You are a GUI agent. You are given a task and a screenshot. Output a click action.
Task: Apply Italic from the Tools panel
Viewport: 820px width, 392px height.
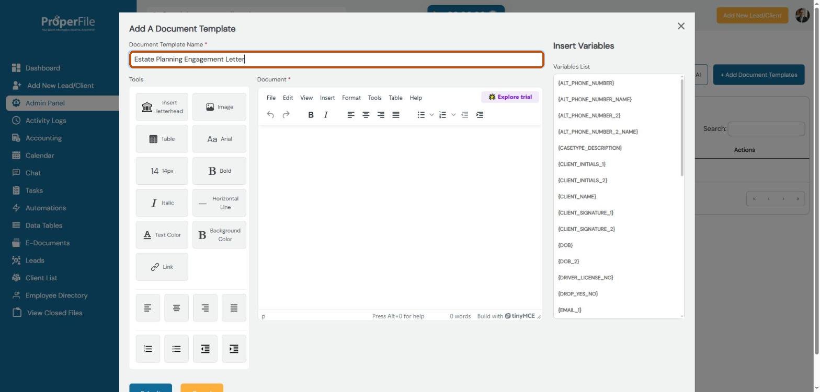[x=162, y=203]
